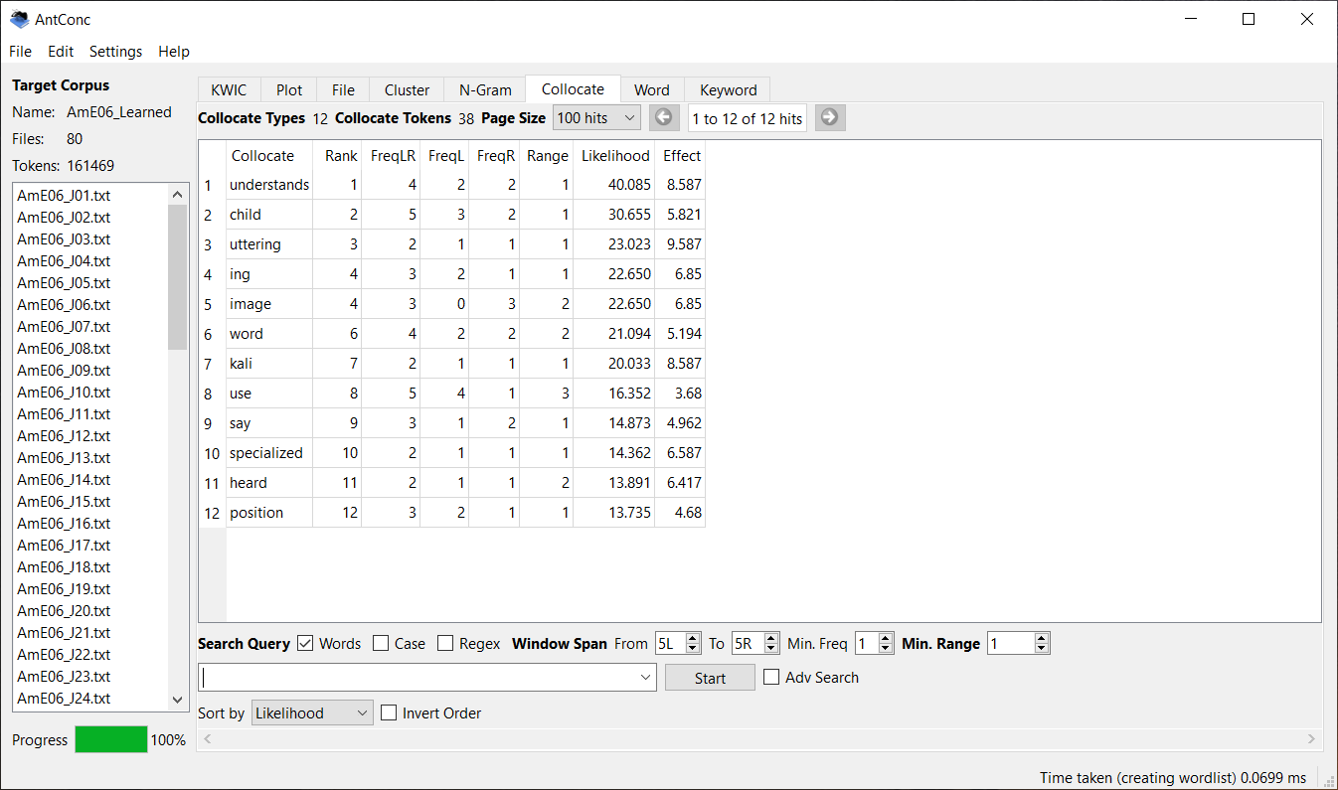Click the Window Span To stepper
Image resolution: width=1338 pixels, height=790 pixels.
755,644
